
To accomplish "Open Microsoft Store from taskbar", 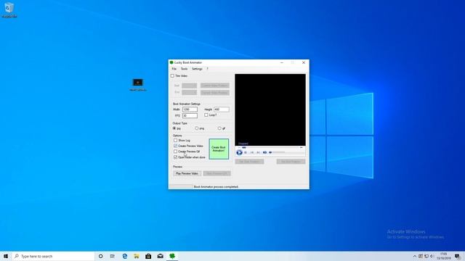I will 148,256.
